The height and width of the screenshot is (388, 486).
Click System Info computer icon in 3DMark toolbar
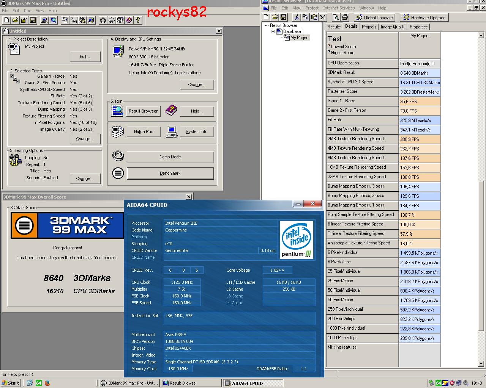pos(44,20)
